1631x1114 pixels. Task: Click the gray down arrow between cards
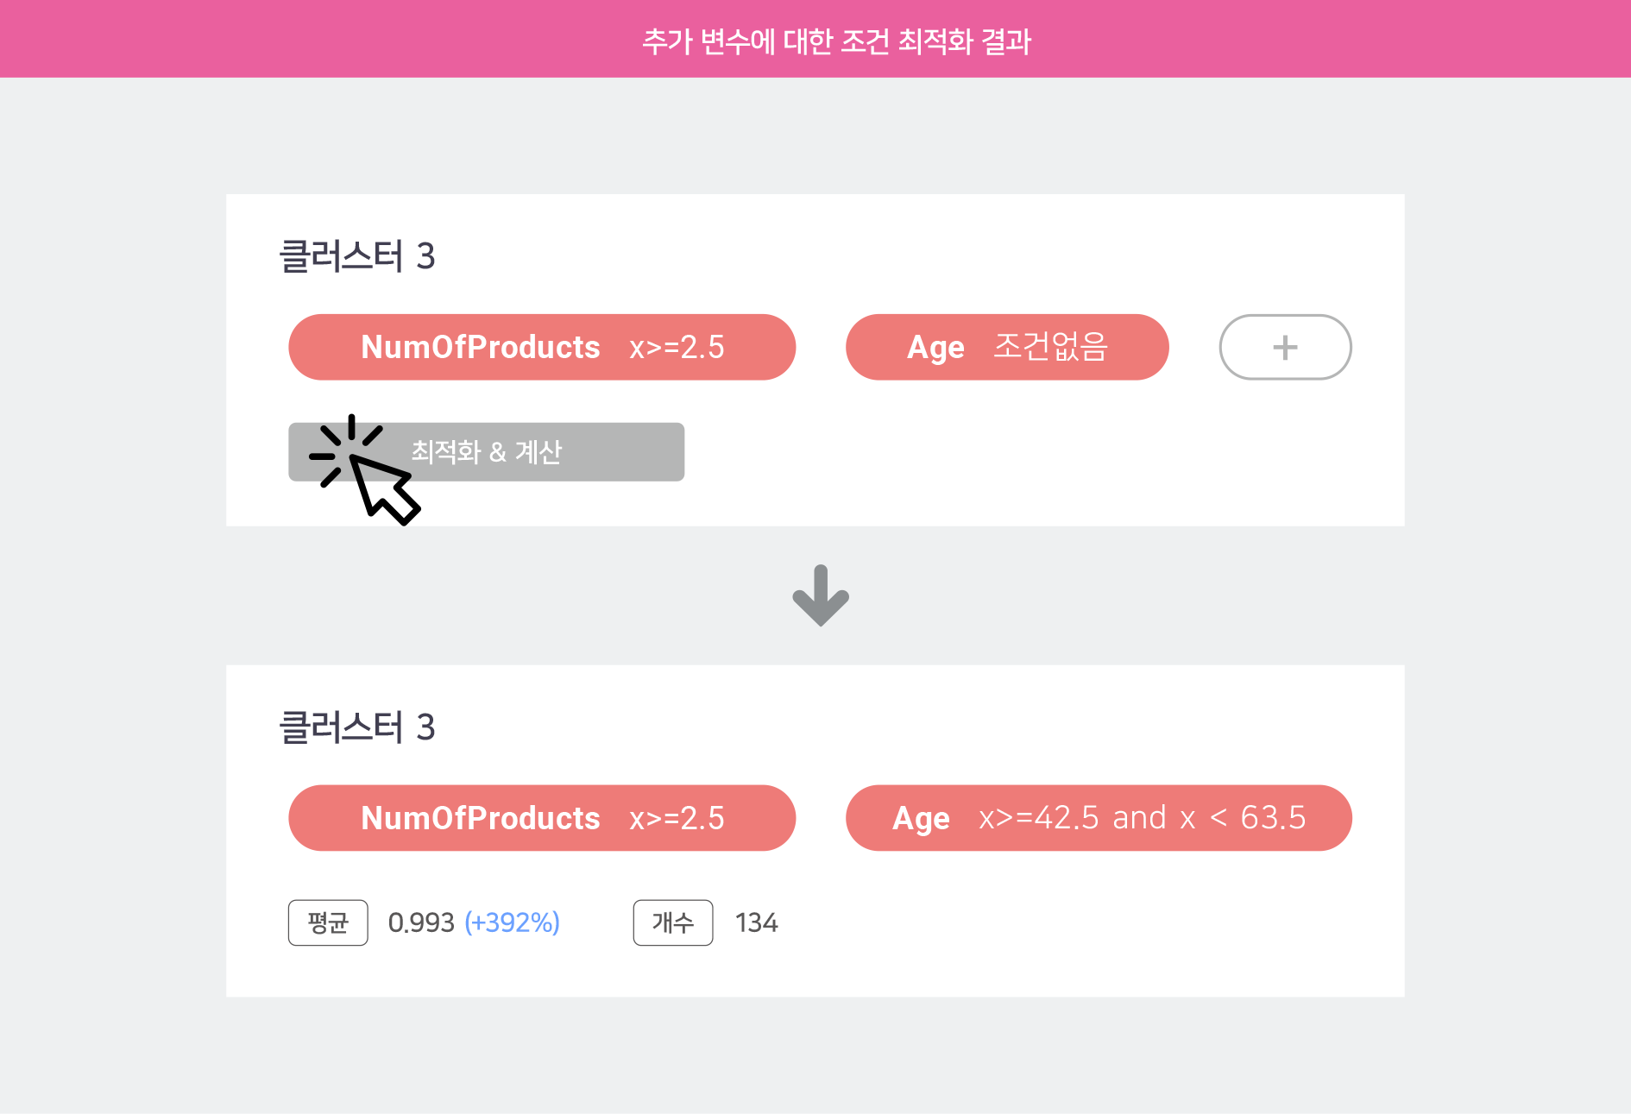pyautogui.click(x=821, y=595)
